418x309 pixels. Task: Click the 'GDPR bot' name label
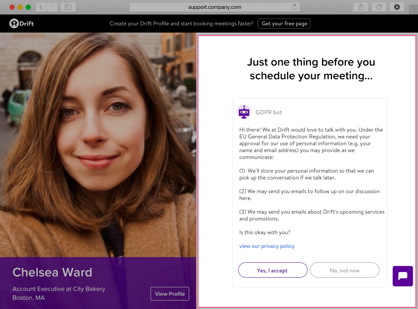269,112
